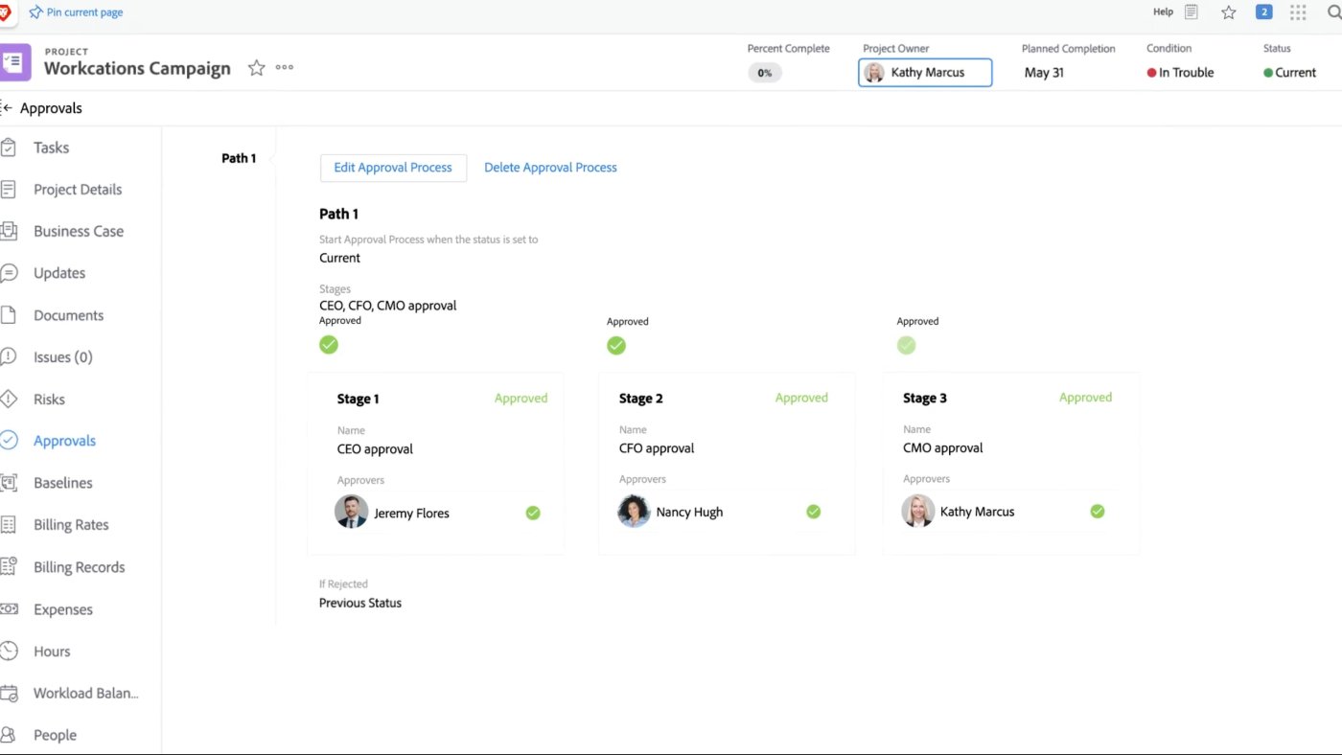Open the more options menu next to project name

pos(284,67)
